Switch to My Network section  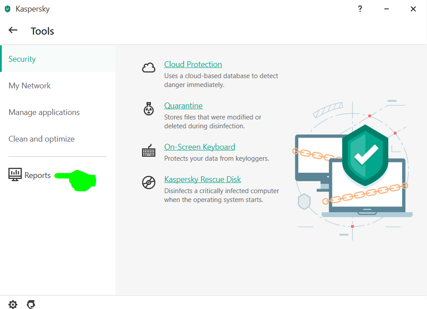point(58,86)
